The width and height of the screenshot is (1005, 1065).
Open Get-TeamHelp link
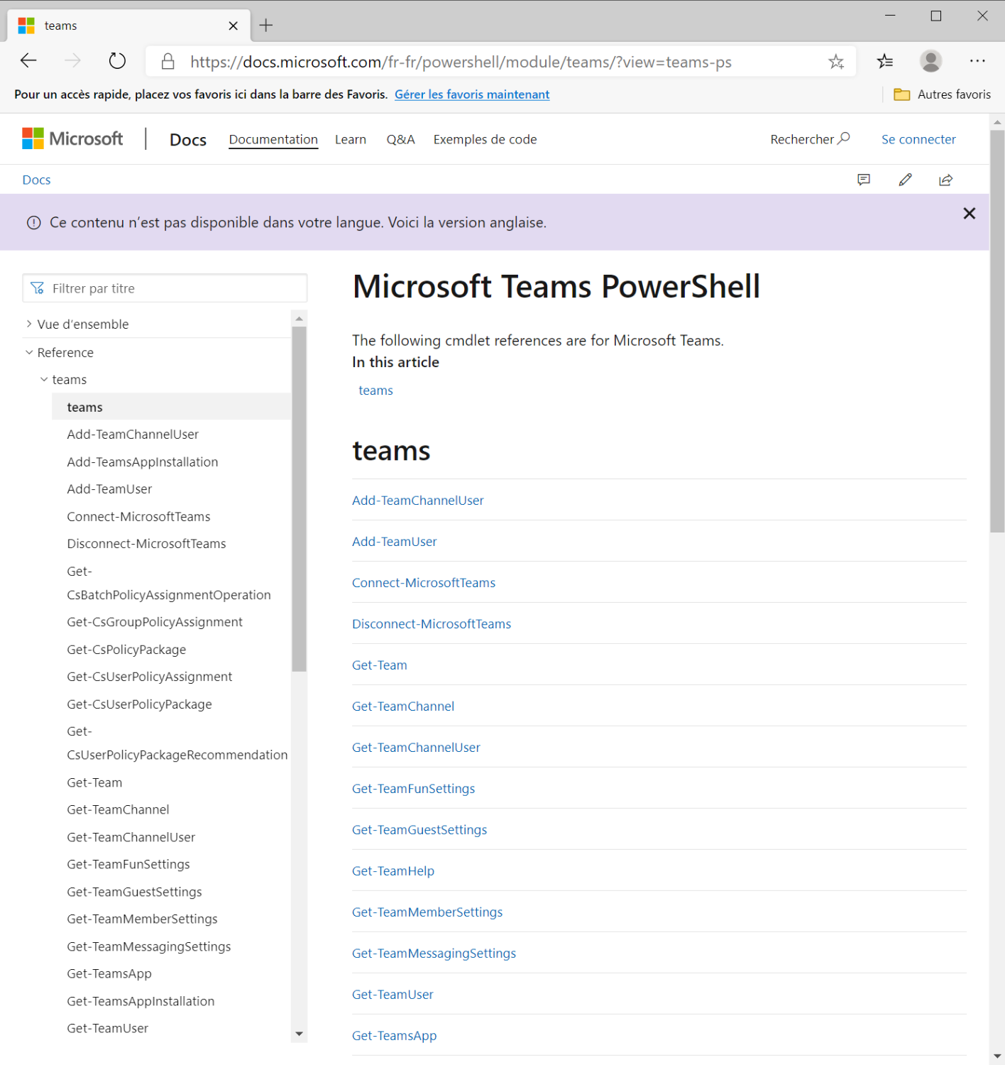point(392,871)
